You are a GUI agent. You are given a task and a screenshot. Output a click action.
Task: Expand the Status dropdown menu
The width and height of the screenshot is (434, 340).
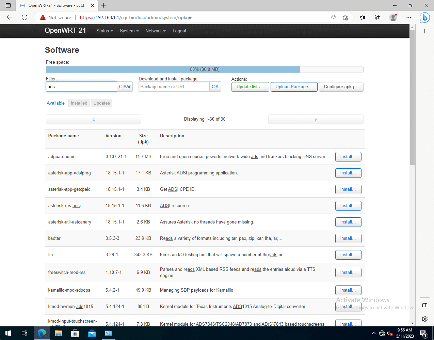pyautogui.click(x=105, y=31)
